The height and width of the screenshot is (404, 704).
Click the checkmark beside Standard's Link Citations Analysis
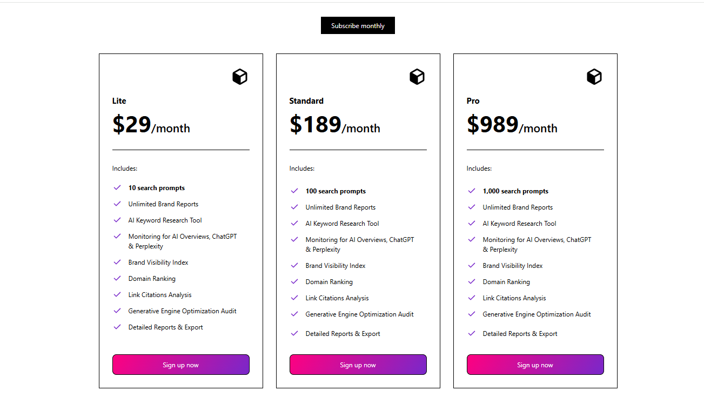294,298
